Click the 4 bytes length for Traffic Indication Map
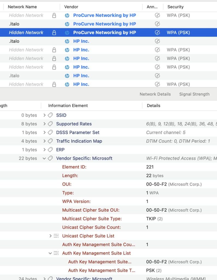 [x=29, y=141]
